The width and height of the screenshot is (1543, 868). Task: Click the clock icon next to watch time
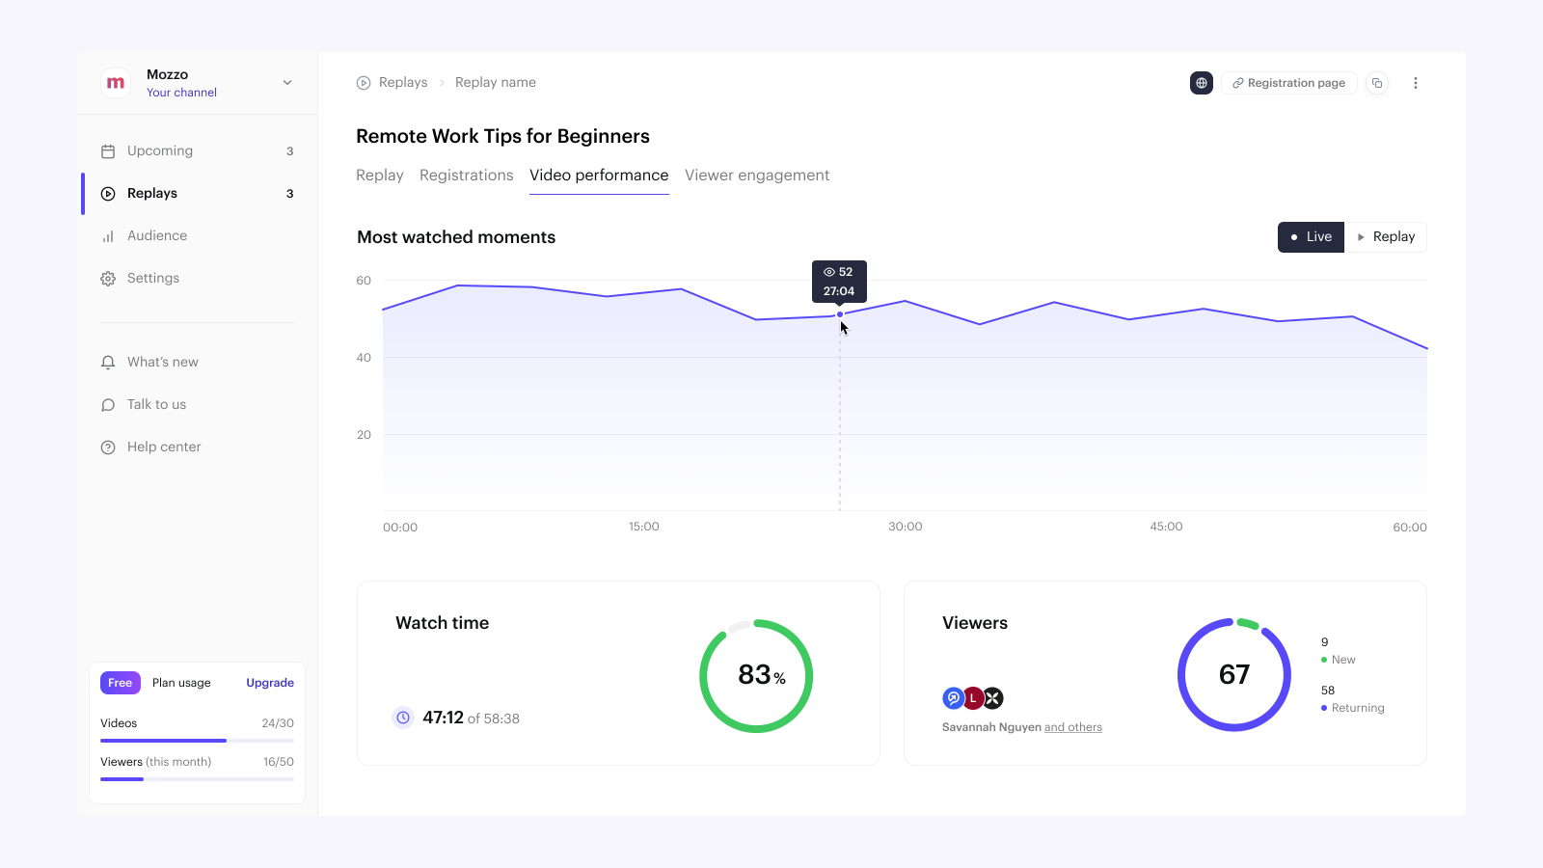point(403,718)
